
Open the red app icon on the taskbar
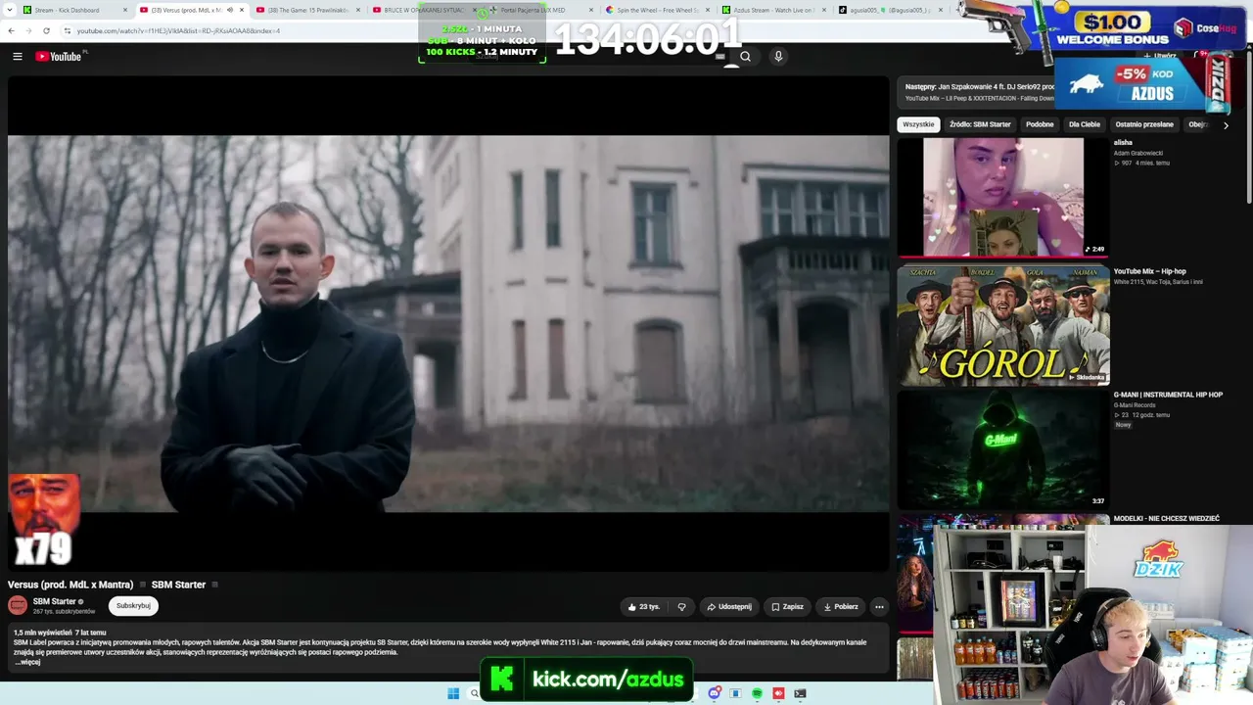(778, 694)
